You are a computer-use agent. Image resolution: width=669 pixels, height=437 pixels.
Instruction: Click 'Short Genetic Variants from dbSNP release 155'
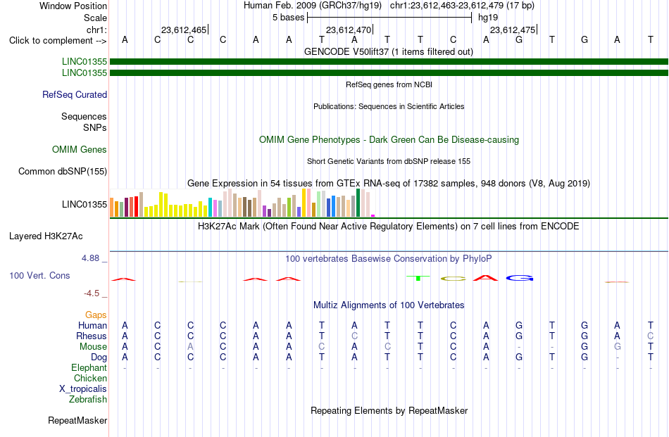tap(389, 161)
